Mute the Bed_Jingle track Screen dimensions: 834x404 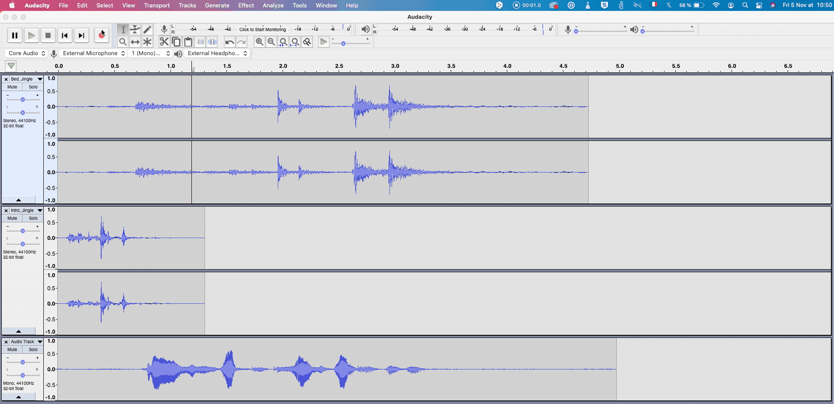pos(12,87)
